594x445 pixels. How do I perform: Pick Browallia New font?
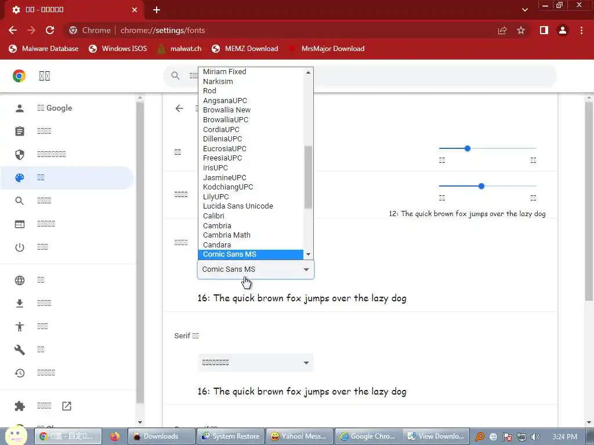point(251,110)
